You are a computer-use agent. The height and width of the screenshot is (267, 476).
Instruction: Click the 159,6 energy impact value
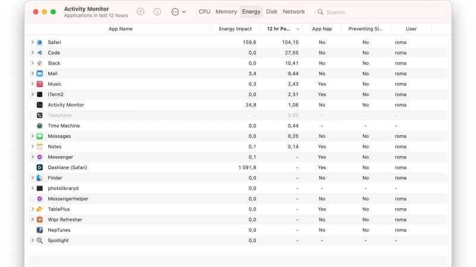pos(249,42)
